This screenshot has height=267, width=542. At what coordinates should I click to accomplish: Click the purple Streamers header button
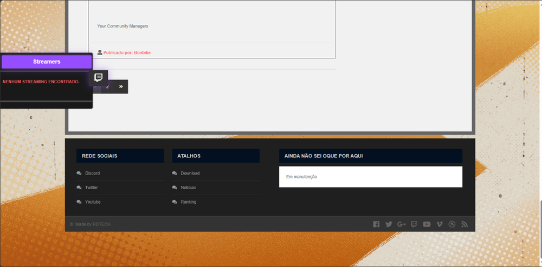(x=47, y=62)
